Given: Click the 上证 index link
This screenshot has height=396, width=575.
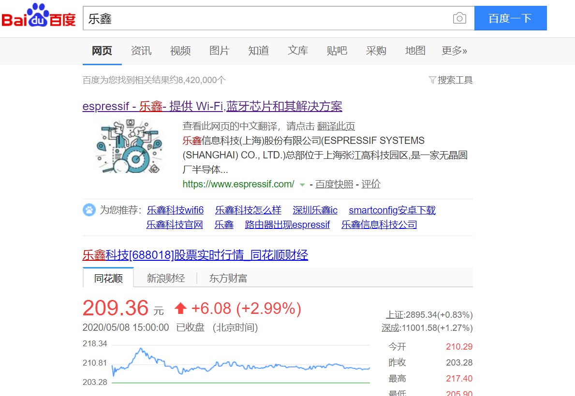Looking at the screenshot, I should (394, 315).
